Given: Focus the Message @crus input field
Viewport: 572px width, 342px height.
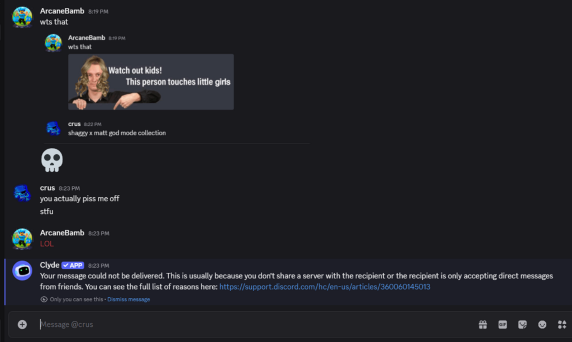Looking at the screenshot, I should click(255, 324).
